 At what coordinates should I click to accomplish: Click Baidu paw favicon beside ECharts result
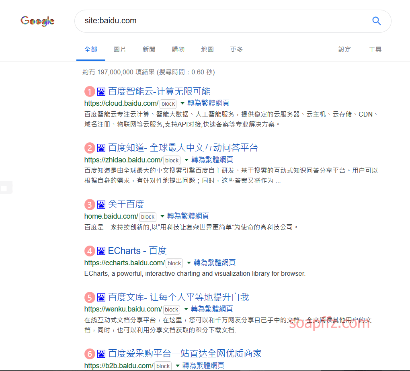pyautogui.click(x=101, y=251)
